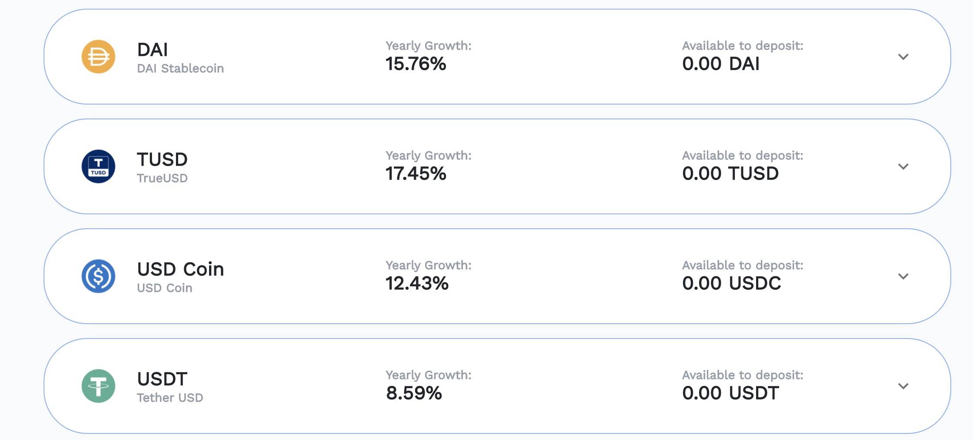The height and width of the screenshot is (440, 973).
Task: Click the 15.76% yearly growth value
Action: [x=416, y=64]
